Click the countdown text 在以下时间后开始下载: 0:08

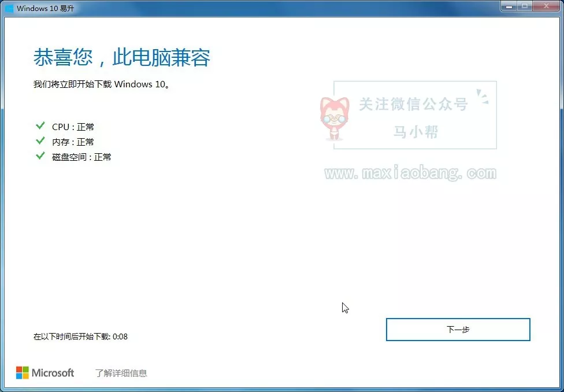coord(80,336)
